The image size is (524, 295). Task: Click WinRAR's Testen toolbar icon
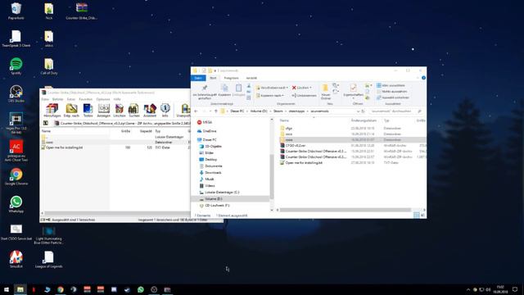pos(88,110)
